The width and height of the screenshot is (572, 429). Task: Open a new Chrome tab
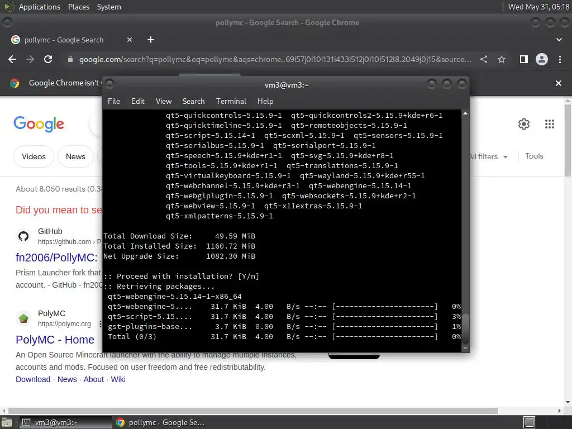coord(151,40)
